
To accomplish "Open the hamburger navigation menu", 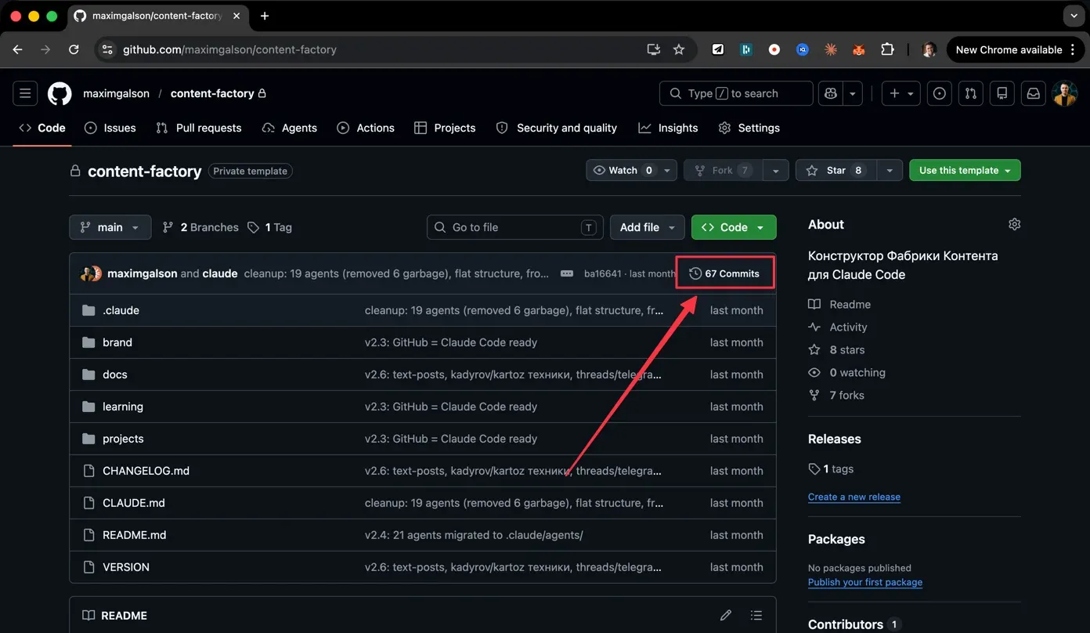I will pos(25,93).
